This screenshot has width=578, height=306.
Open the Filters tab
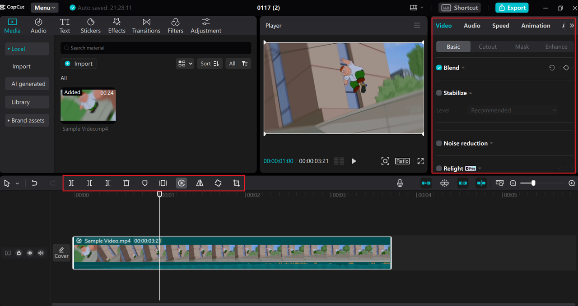[175, 26]
